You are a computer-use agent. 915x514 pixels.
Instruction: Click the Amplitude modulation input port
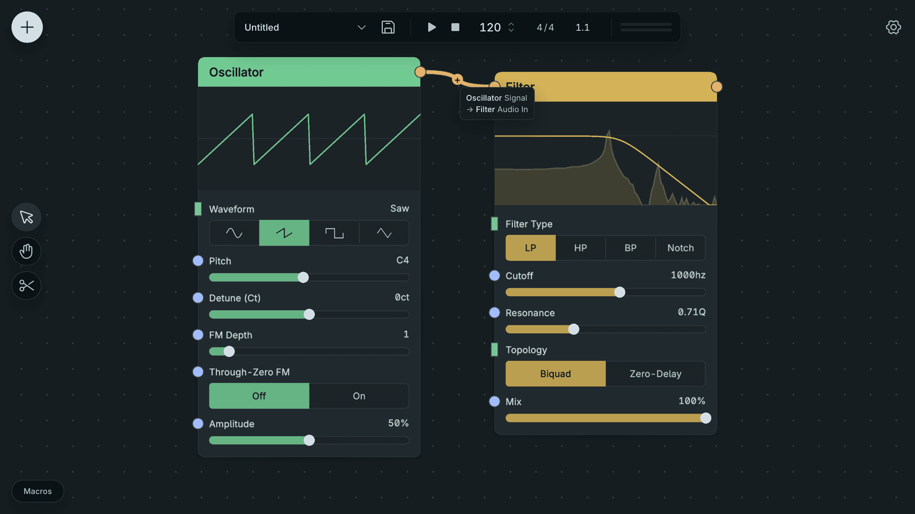click(x=198, y=424)
